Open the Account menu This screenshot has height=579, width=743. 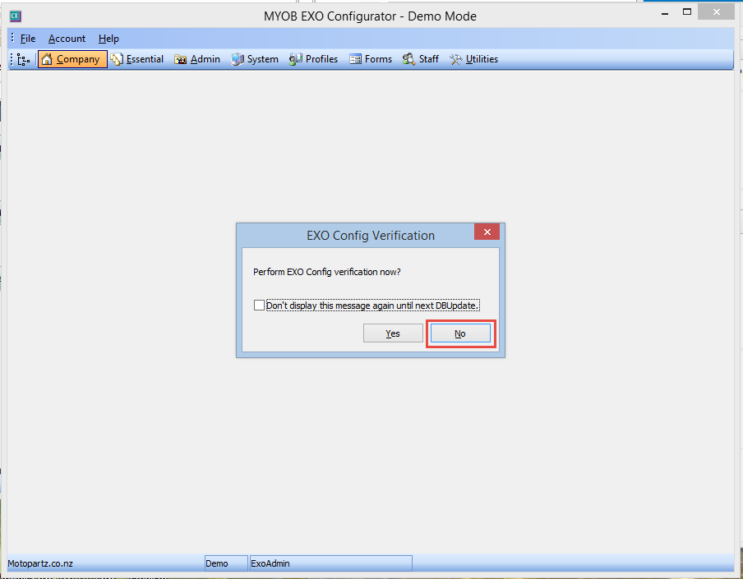67,39
